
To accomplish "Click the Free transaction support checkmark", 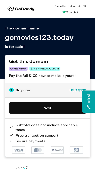I will [x=11, y=135].
